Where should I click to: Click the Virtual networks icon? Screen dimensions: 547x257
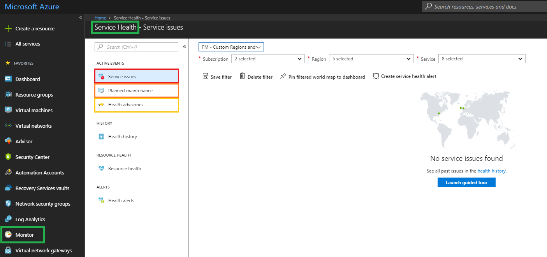[8, 126]
